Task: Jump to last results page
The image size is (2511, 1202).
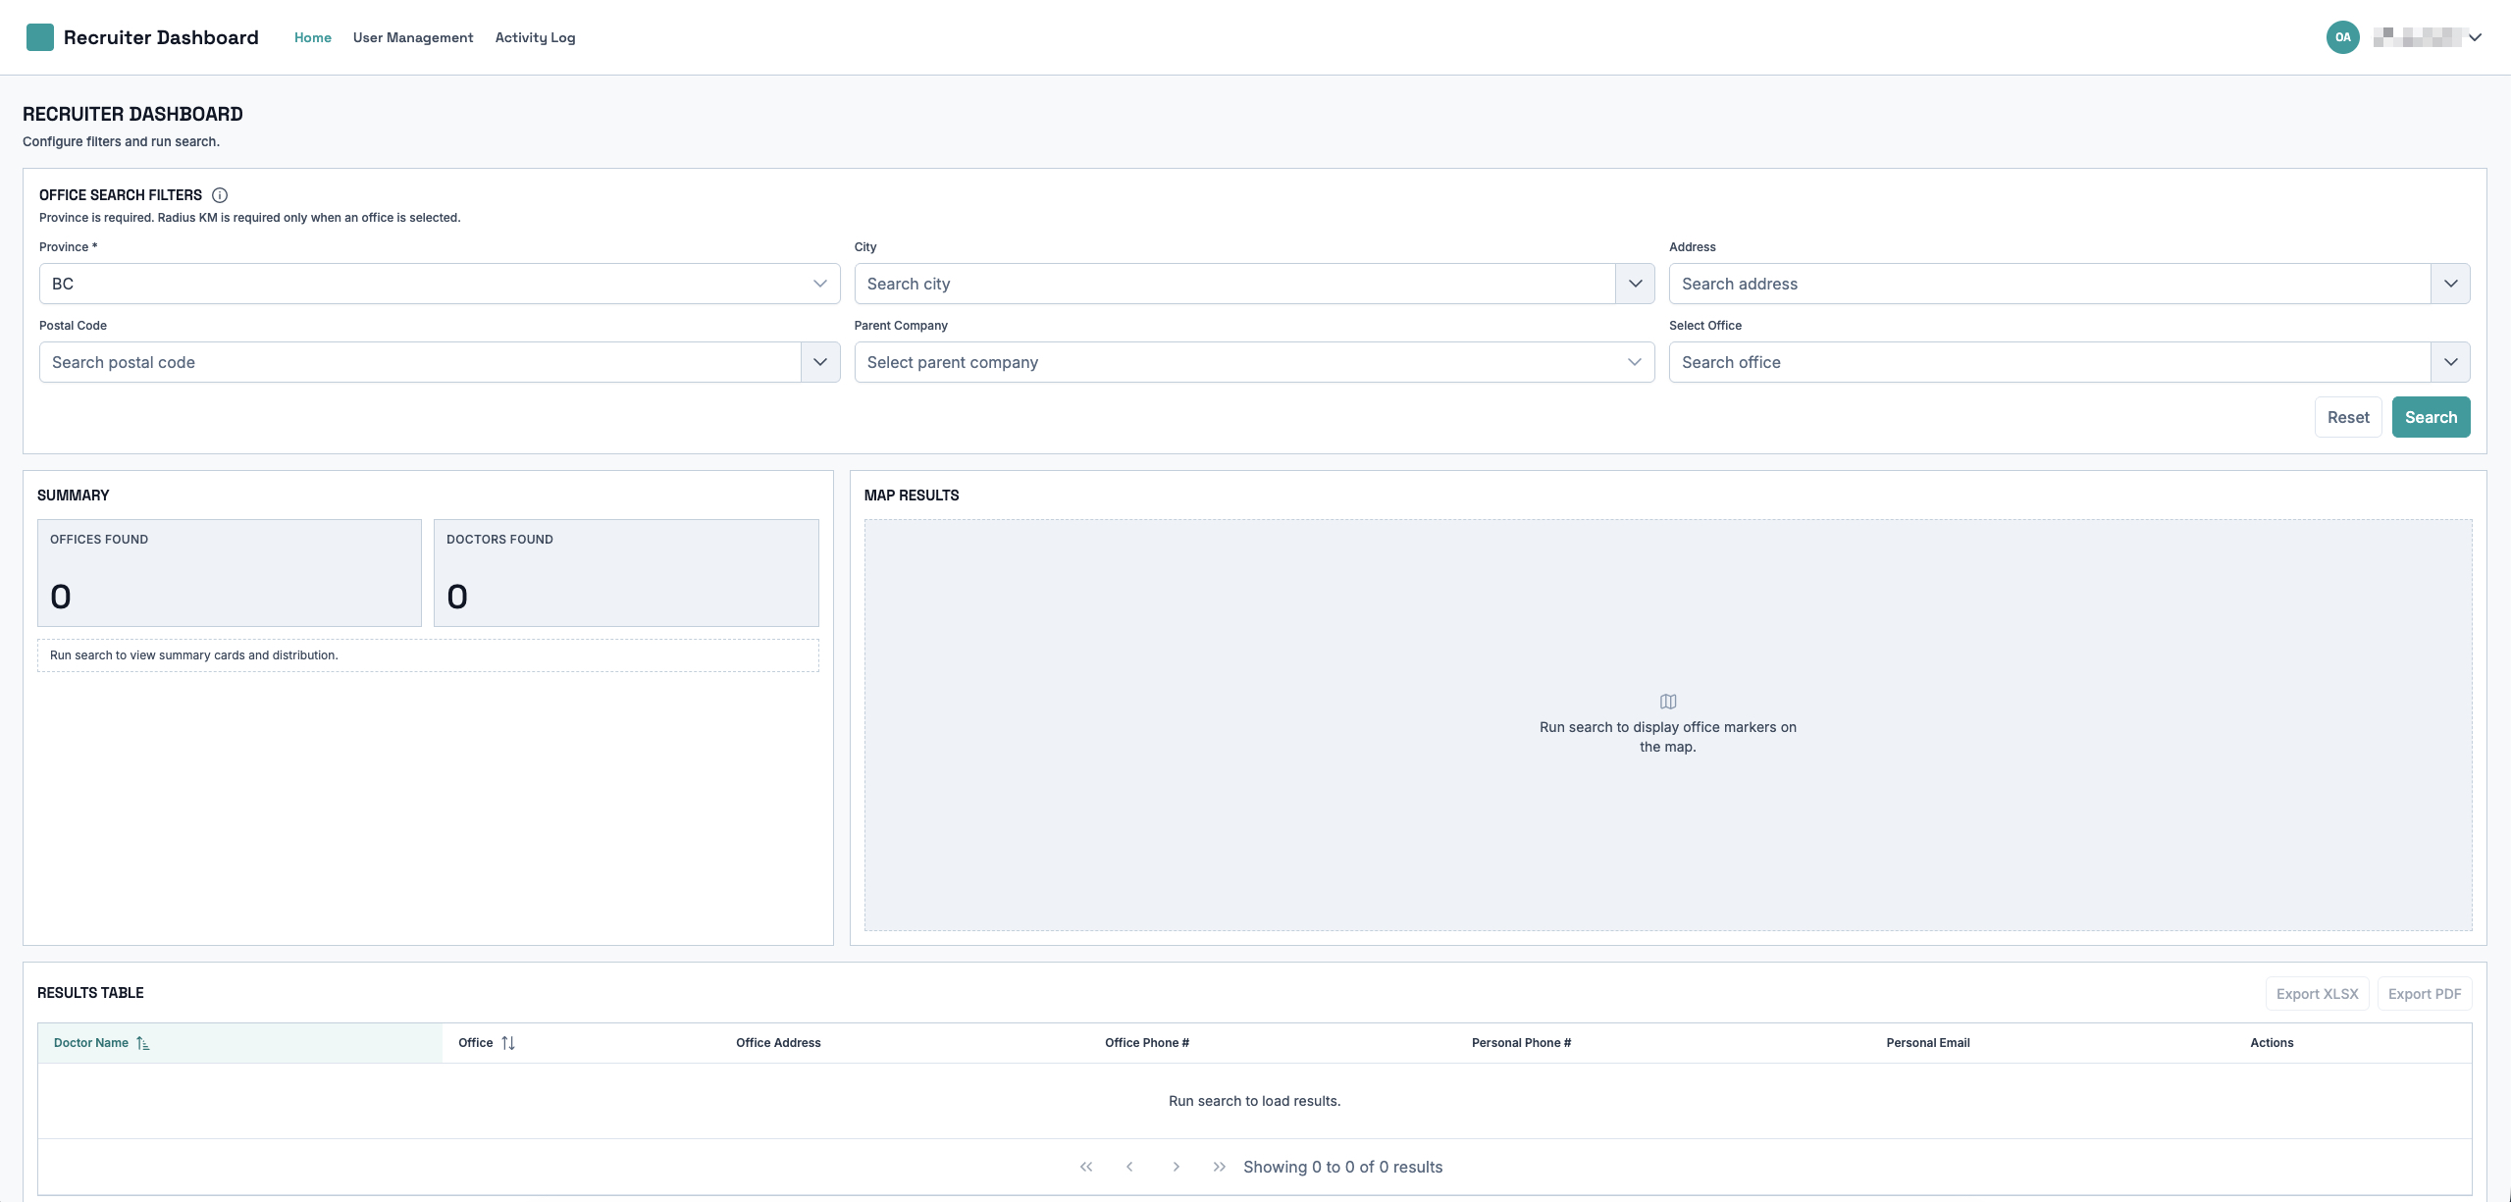Action: coord(1219,1167)
